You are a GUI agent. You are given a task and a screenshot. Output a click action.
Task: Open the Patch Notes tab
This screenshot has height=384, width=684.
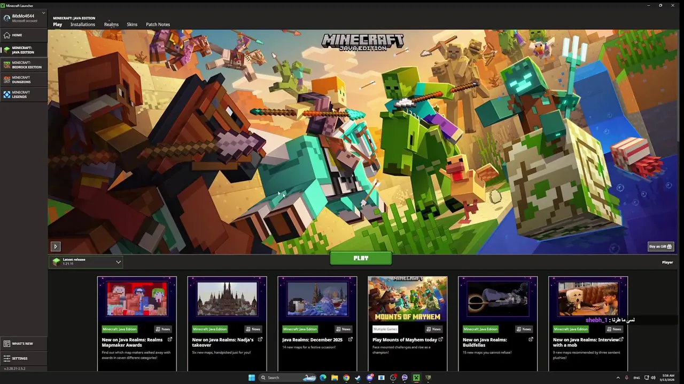pyautogui.click(x=158, y=25)
